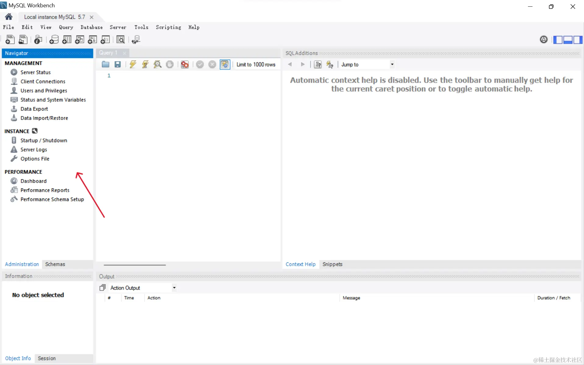Open the Database menu

coord(91,27)
